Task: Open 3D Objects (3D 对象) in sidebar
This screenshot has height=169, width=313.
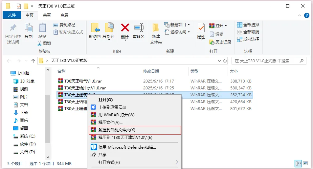Action: 24,81
